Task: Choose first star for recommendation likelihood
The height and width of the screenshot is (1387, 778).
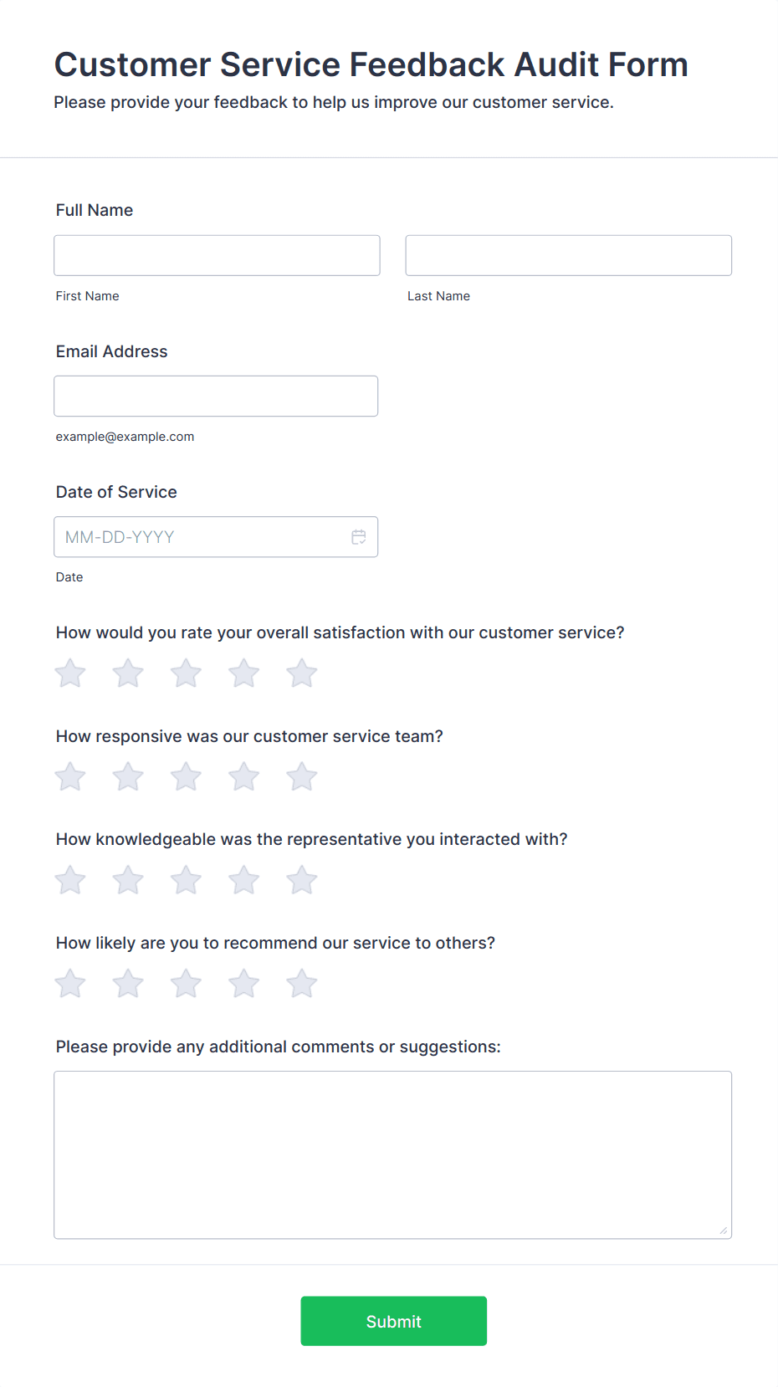Action: click(70, 984)
